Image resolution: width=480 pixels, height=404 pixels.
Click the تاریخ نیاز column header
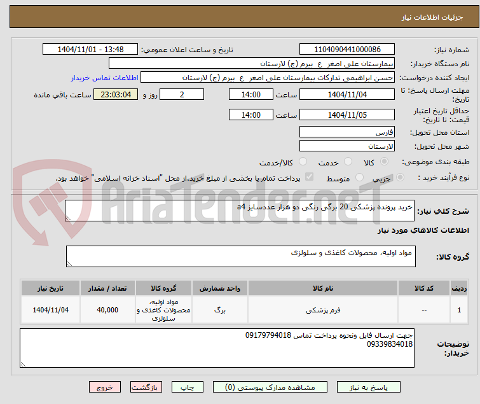tap(50, 288)
